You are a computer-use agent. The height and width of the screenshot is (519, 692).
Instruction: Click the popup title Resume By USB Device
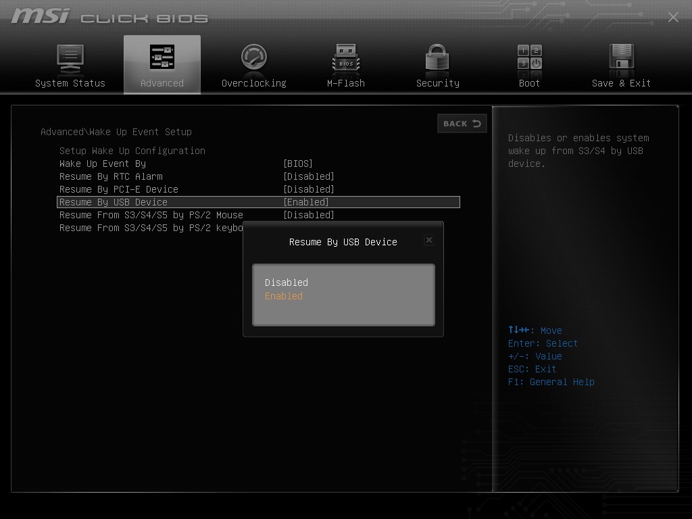[x=343, y=243]
